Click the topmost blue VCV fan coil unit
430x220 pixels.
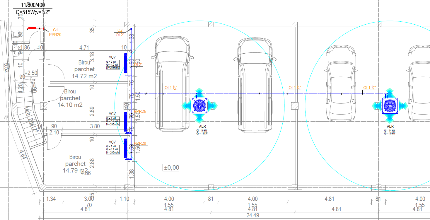126,63
